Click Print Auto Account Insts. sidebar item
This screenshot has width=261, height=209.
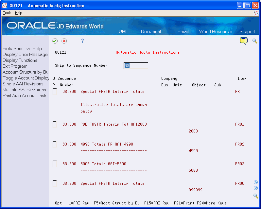[26, 96]
